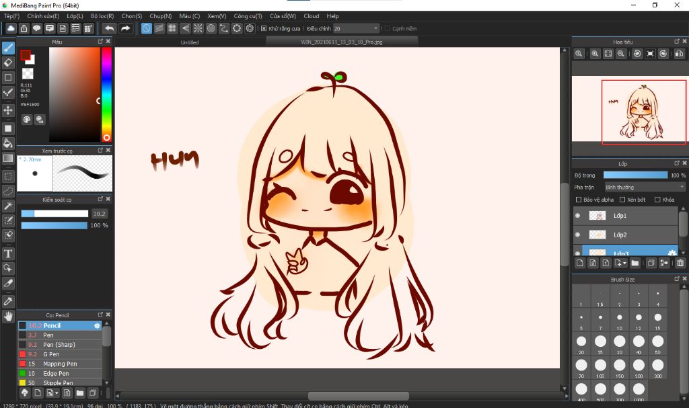Download cloud brush in the Brush panel

pos(25,393)
